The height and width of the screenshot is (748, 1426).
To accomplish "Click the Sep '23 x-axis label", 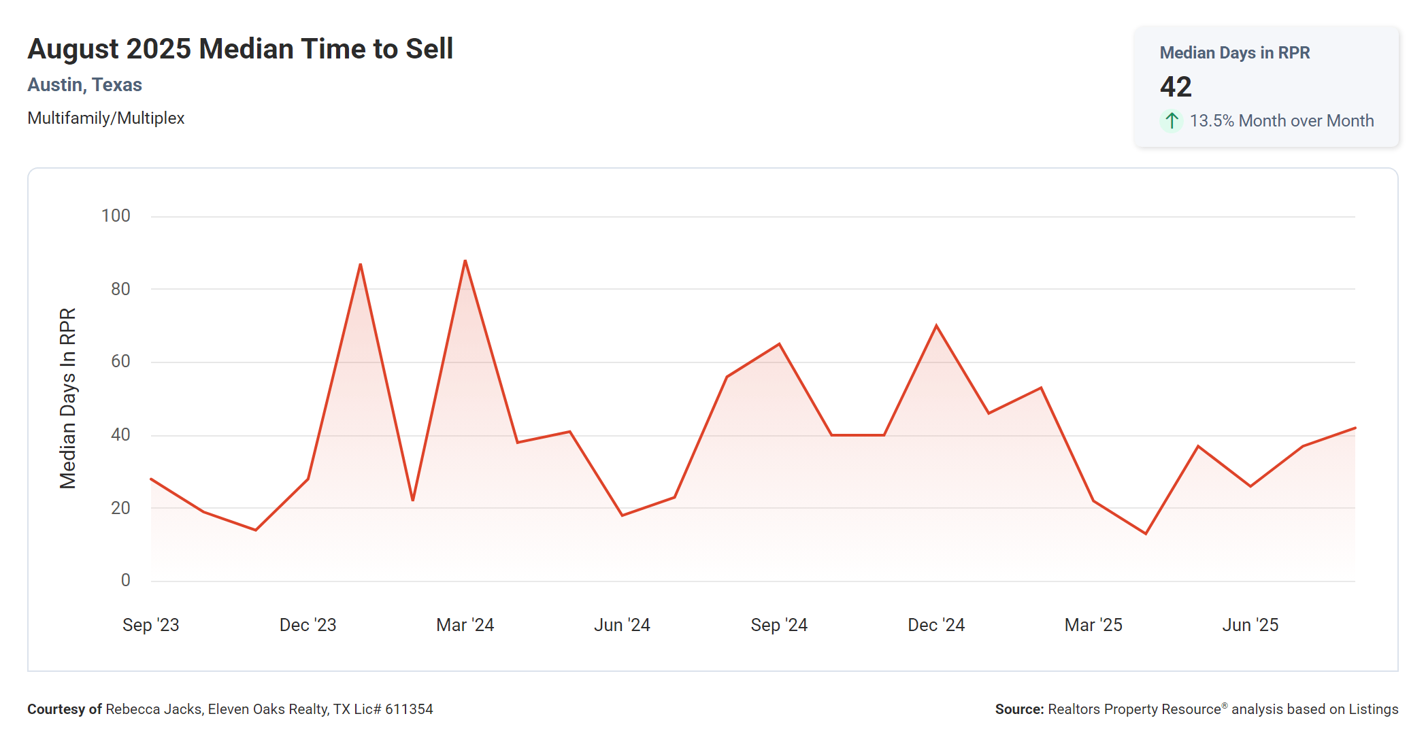I will (x=151, y=625).
